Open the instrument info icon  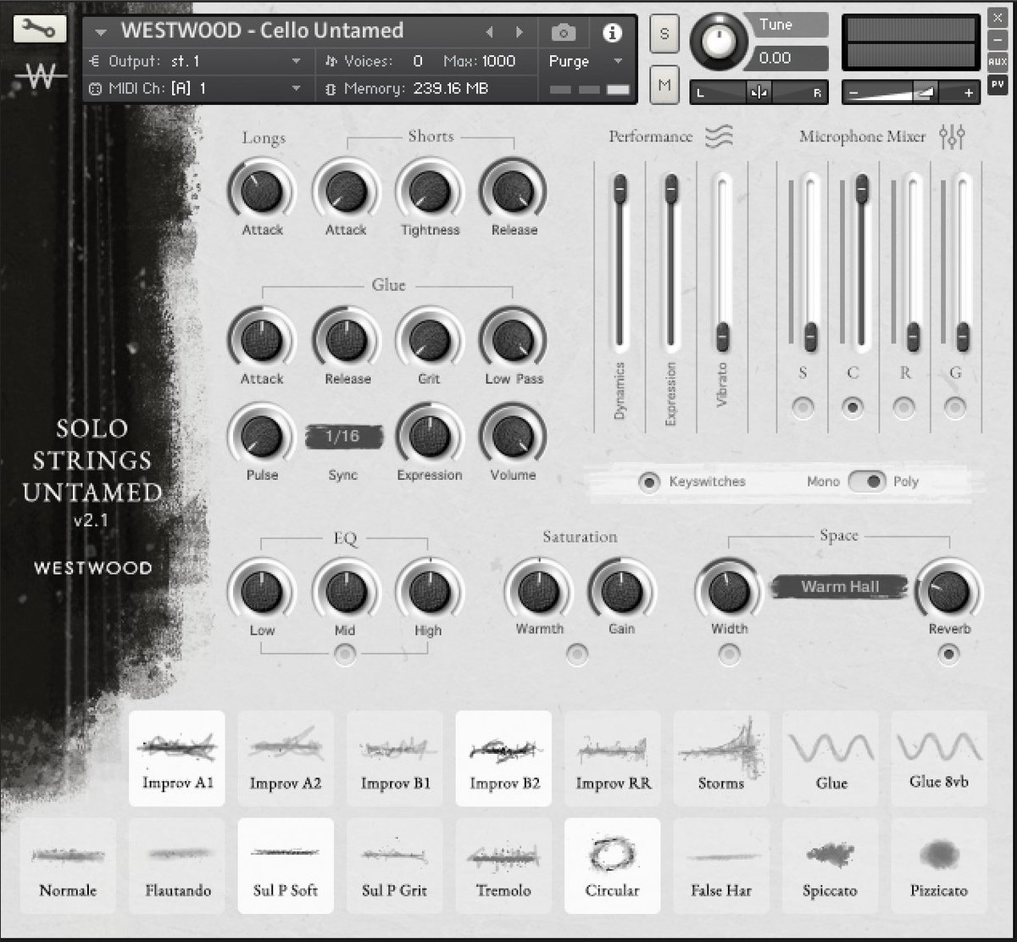pos(612,33)
